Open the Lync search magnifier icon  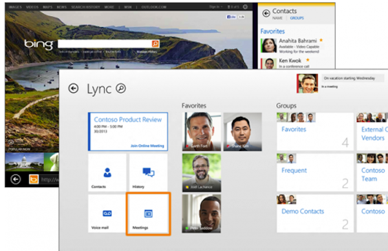coord(121,88)
